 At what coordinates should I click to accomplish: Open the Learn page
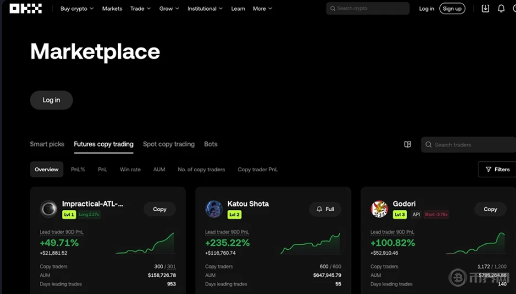pos(238,8)
